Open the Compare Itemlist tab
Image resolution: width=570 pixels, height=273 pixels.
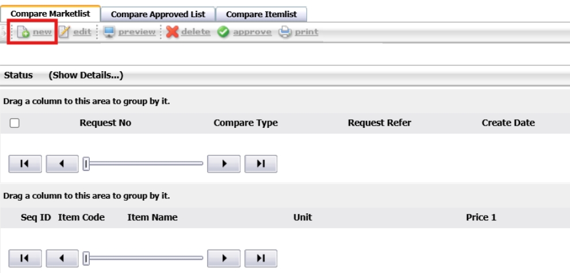point(261,14)
